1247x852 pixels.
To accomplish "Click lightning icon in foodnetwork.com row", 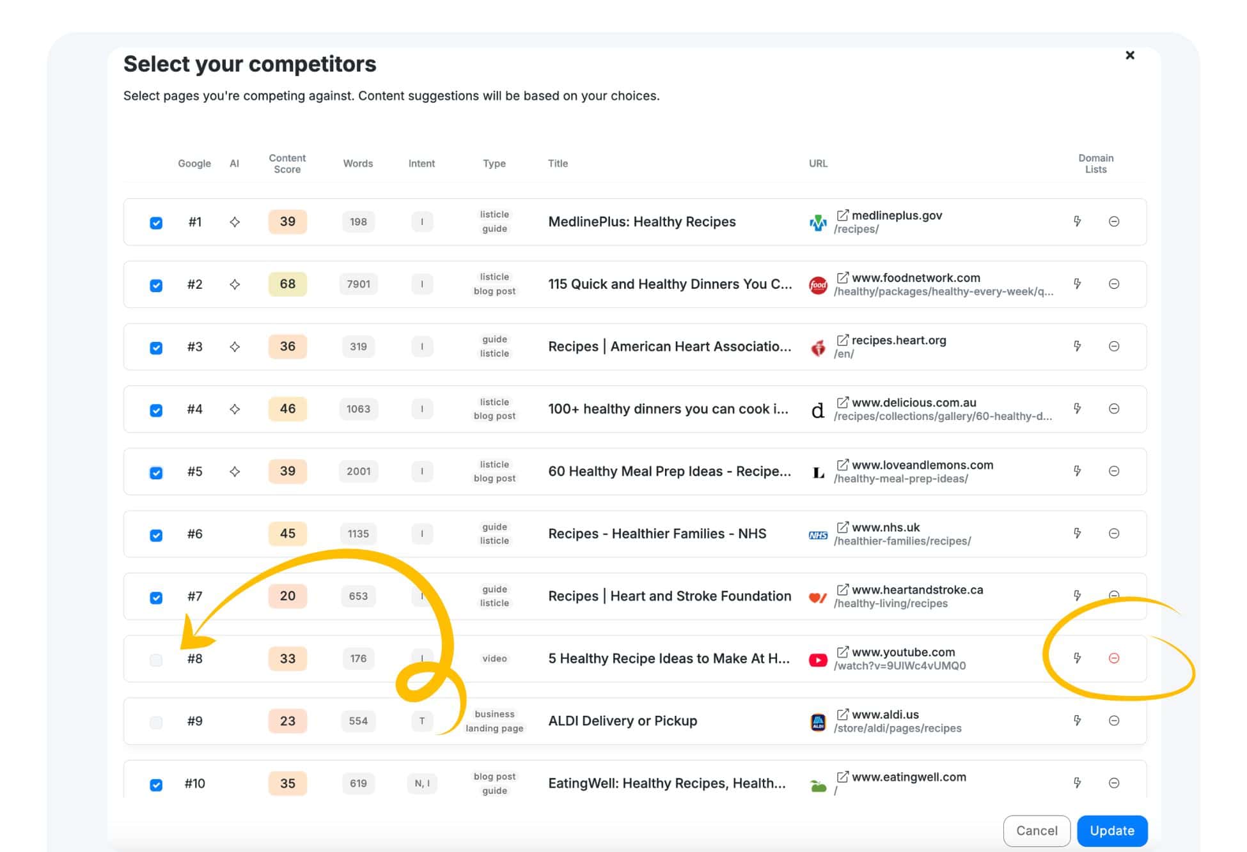I will (x=1077, y=284).
